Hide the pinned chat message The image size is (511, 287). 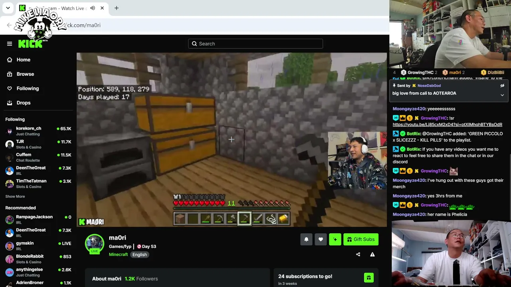coord(502,86)
